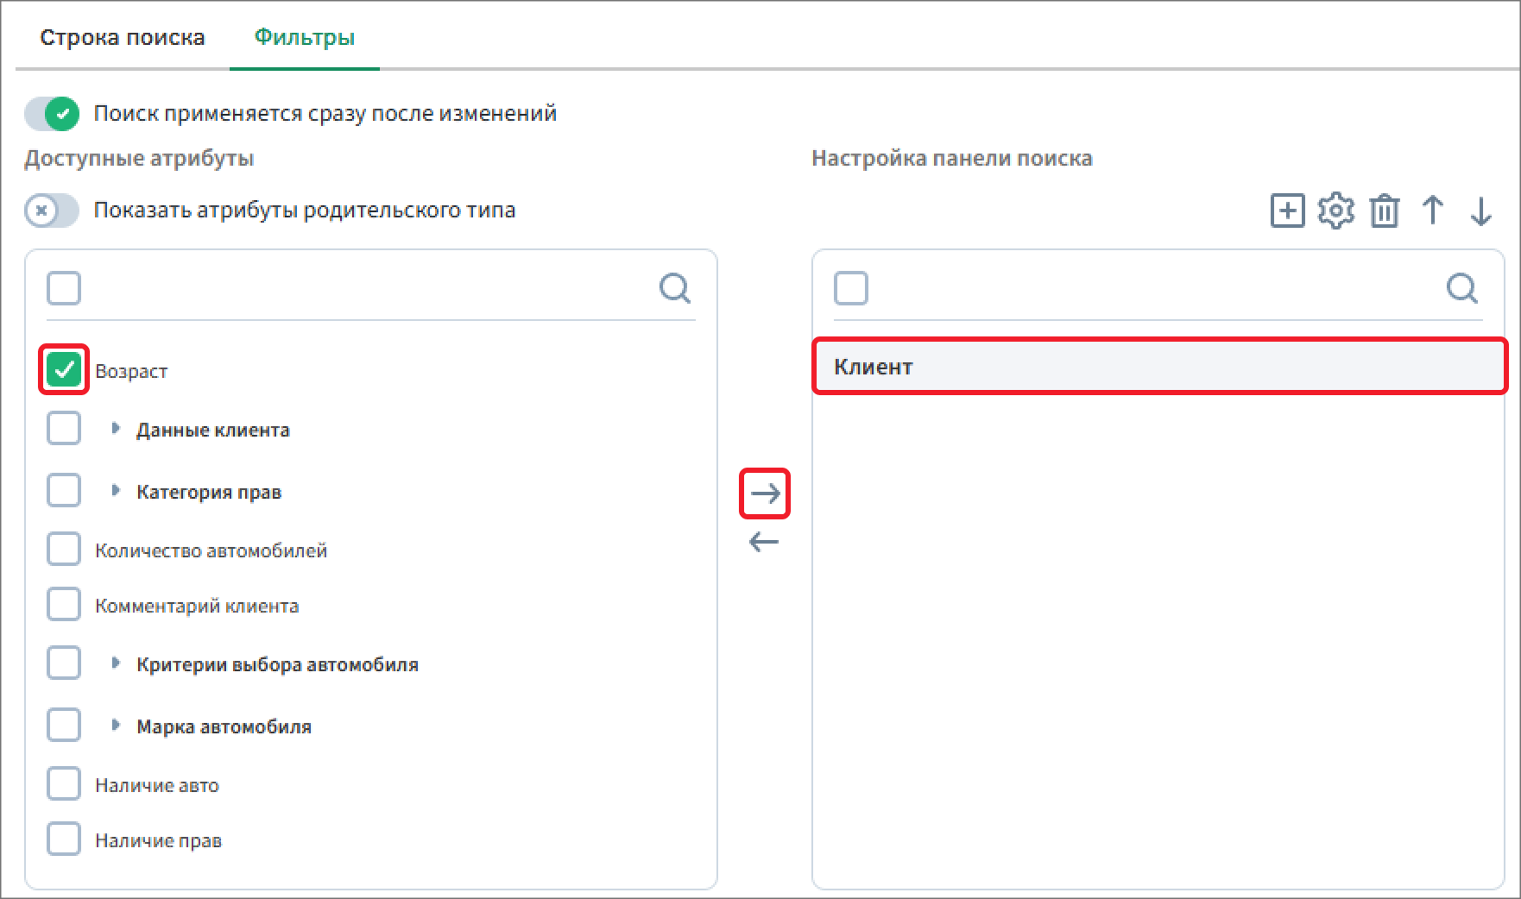1521x899 pixels.
Task: Click the trash delete icon
Action: 1384,211
